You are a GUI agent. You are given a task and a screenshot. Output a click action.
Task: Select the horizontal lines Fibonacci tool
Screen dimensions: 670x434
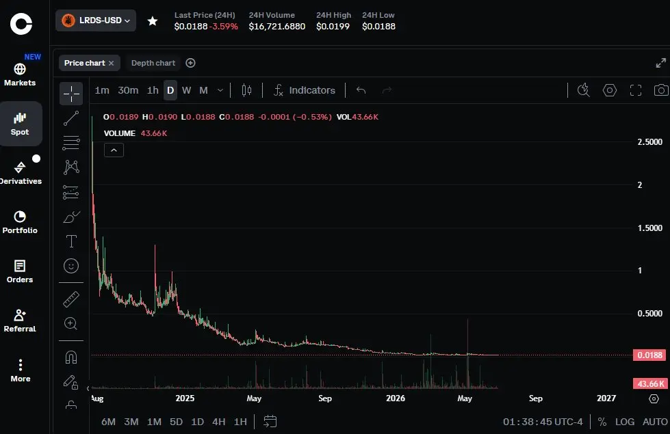click(x=71, y=143)
